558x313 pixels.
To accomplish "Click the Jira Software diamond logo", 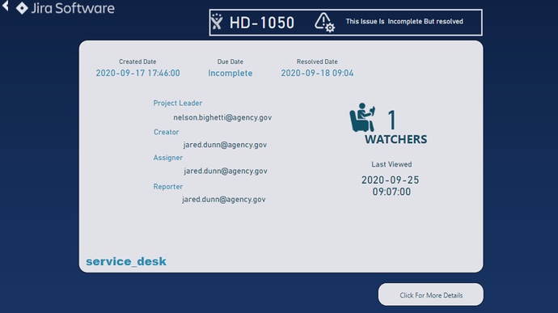I will pos(22,8).
